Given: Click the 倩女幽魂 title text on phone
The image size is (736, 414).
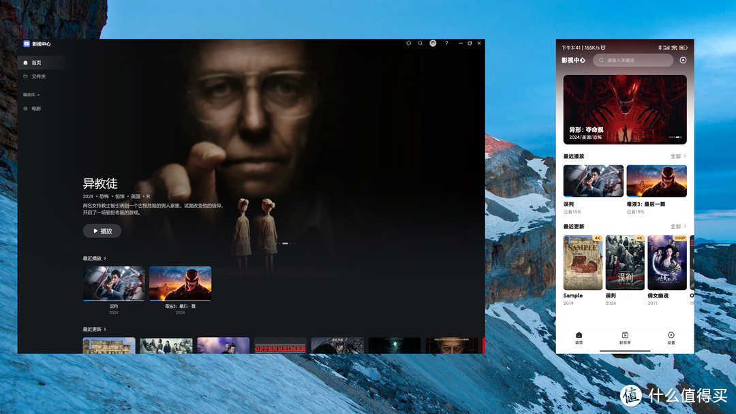Looking at the screenshot, I should pos(658,296).
